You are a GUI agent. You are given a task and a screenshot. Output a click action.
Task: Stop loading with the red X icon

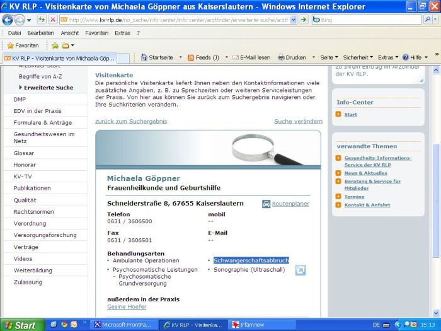tap(52, 20)
